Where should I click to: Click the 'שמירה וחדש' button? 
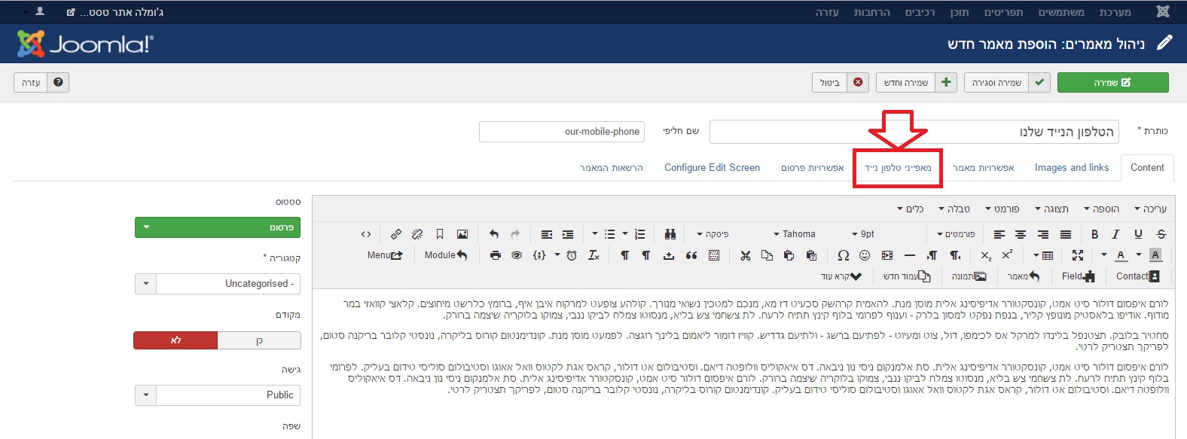[916, 82]
